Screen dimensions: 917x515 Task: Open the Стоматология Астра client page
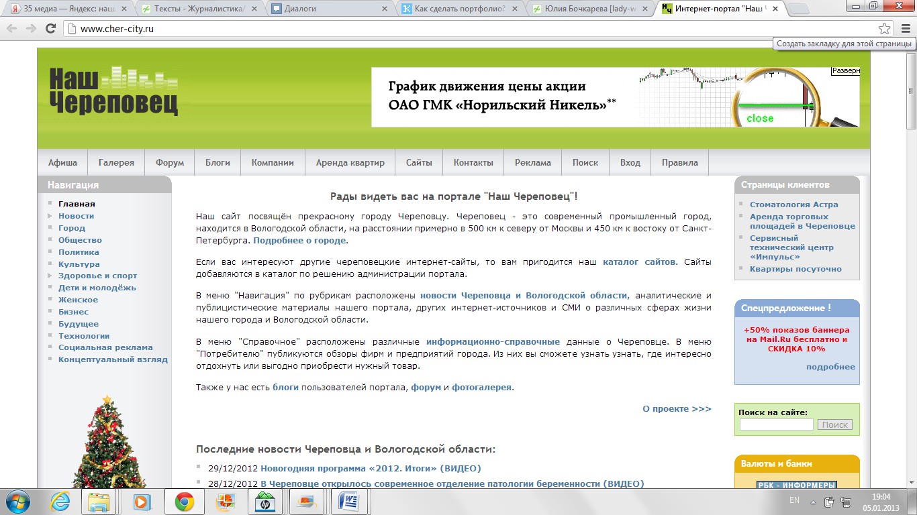tap(794, 205)
